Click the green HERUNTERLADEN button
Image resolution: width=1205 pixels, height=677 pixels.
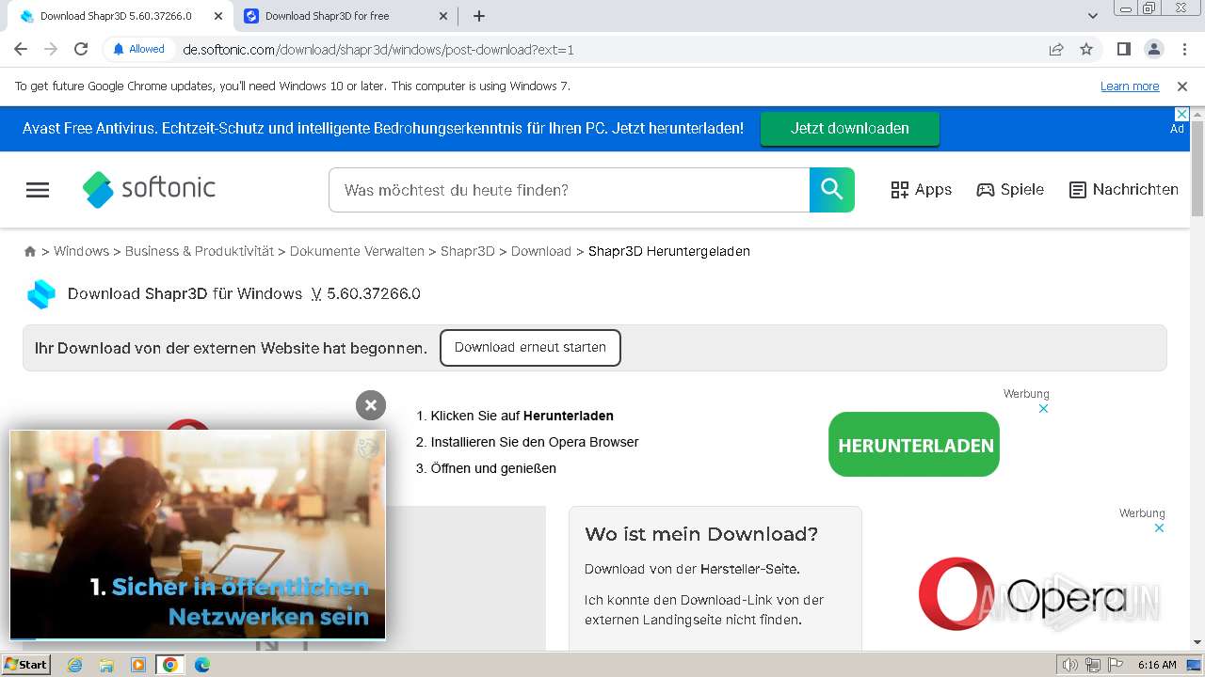coord(914,445)
